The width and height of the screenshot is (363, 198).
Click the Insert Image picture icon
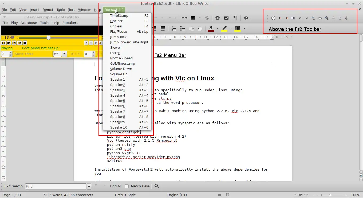[226, 18]
